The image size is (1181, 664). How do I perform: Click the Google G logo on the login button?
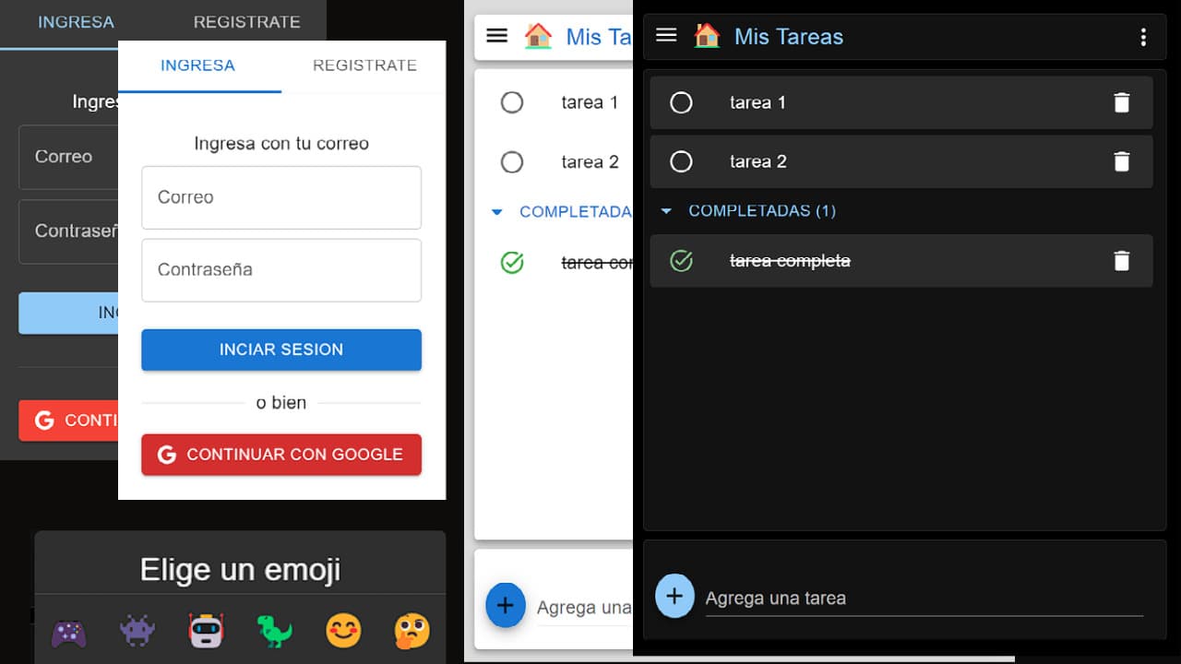coord(166,454)
